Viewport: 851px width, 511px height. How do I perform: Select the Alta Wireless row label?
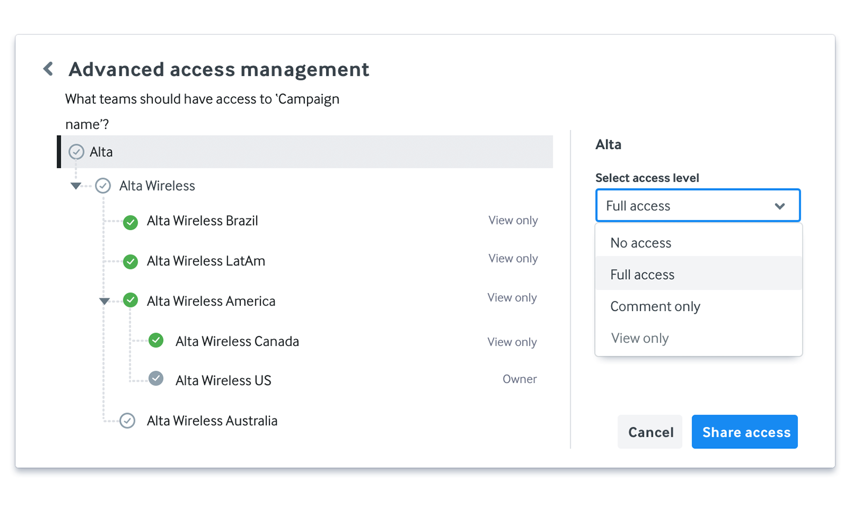point(157,186)
